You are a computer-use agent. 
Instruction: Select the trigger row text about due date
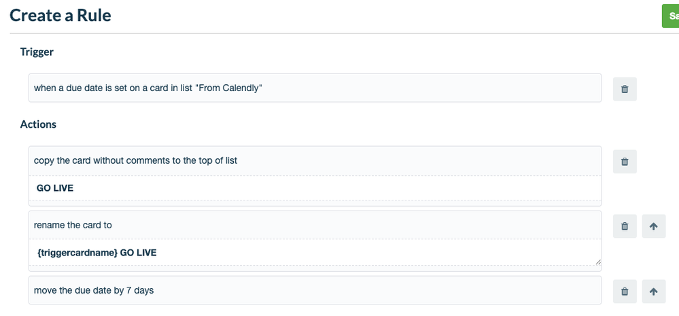coord(315,88)
